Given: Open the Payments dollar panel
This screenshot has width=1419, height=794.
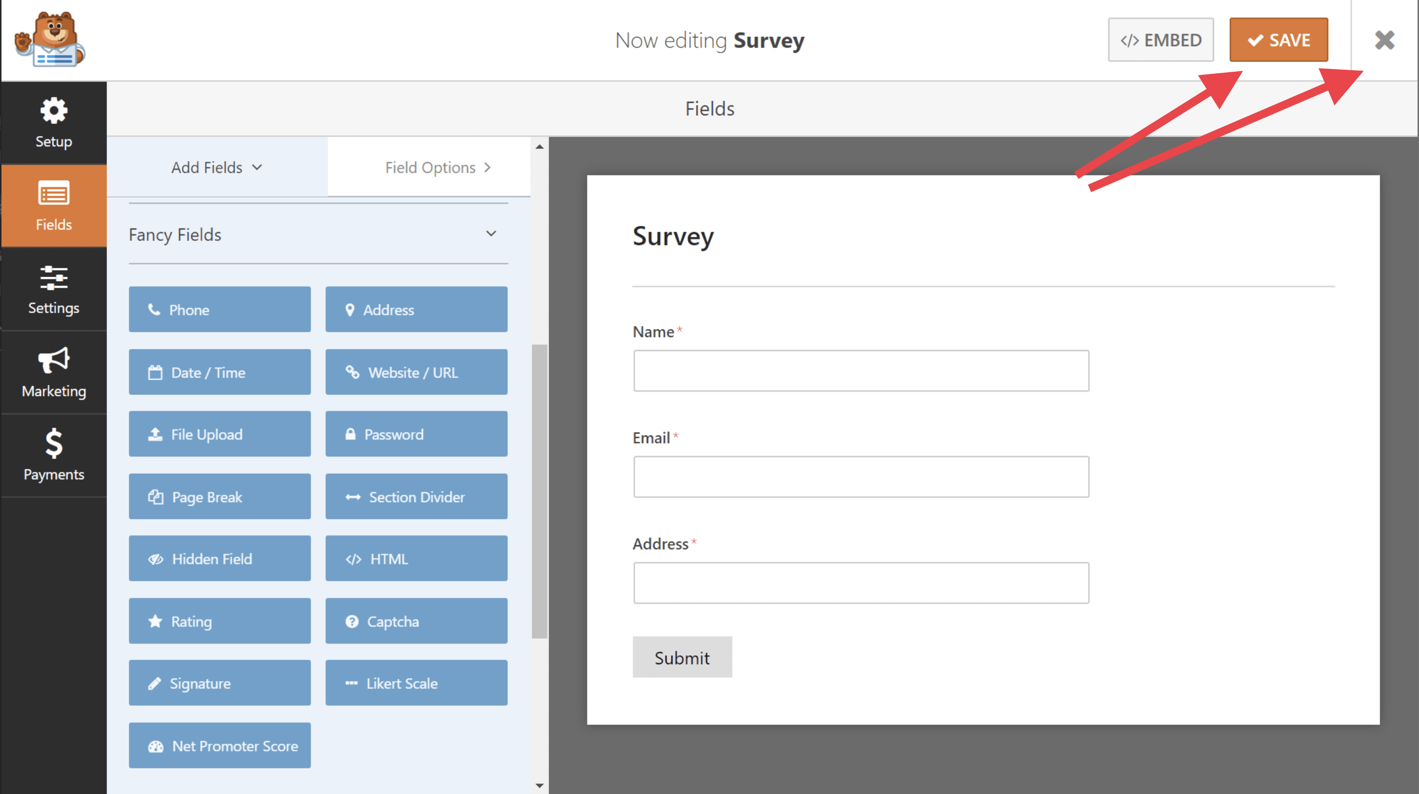Looking at the screenshot, I should point(53,455).
